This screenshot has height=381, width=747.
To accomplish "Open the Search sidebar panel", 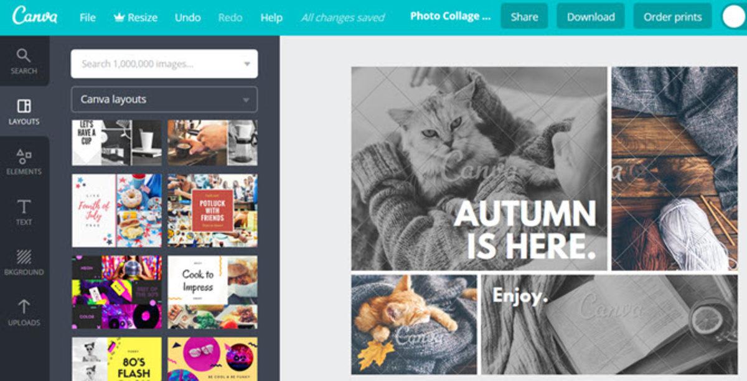I will click(x=24, y=61).
